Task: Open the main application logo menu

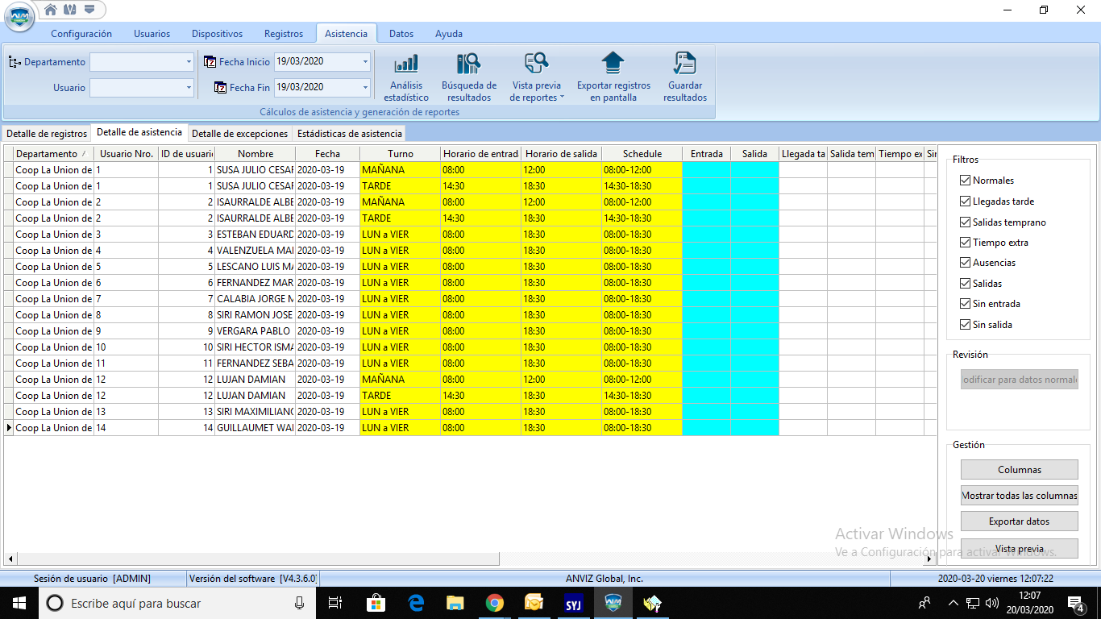Action: (19, 18)
